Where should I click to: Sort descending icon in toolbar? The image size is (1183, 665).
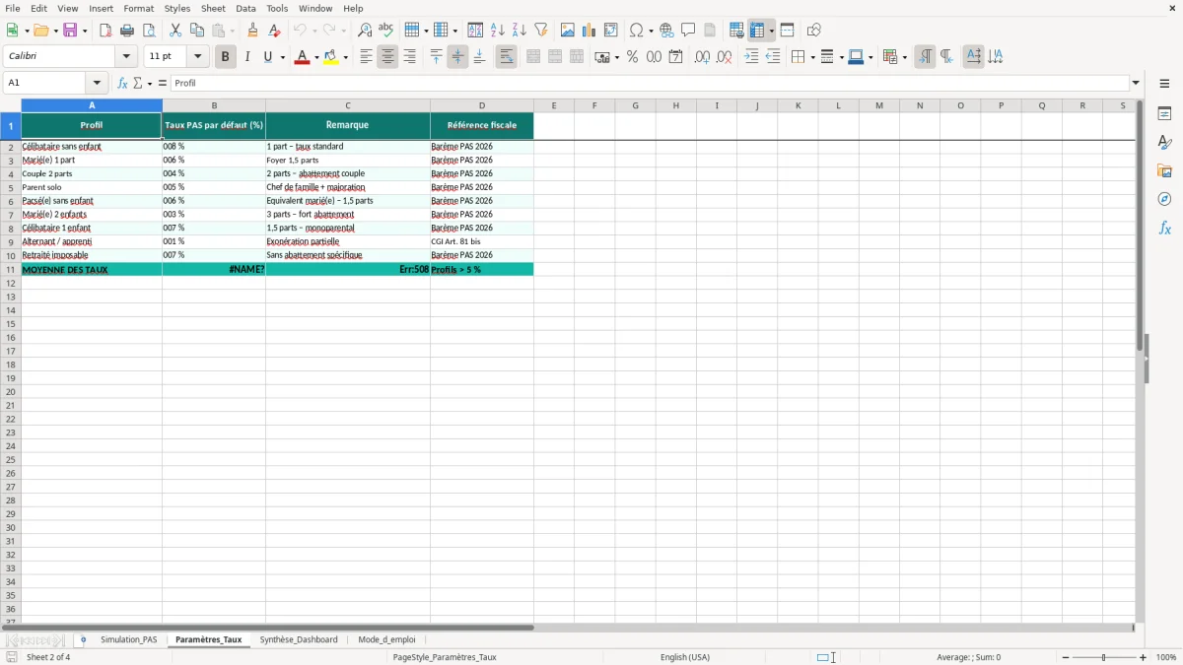pyautogui.click(x=520, y=31)
